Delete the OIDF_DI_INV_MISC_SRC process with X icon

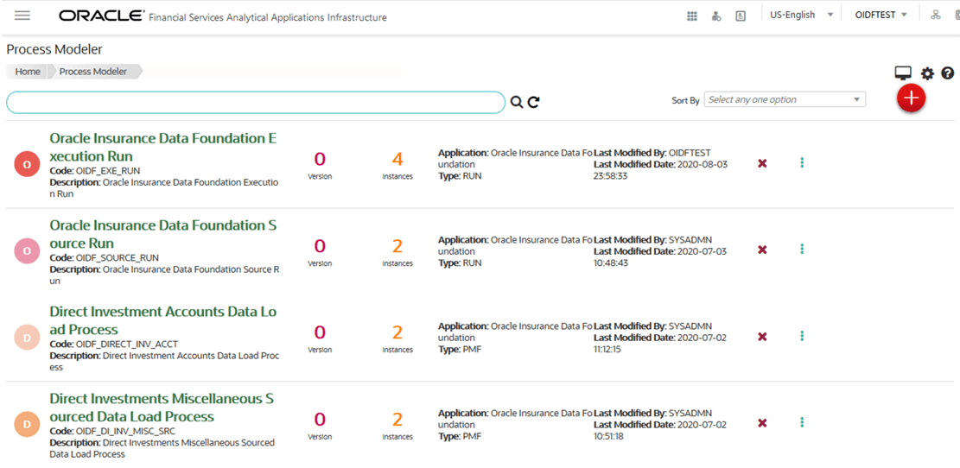click(763, 423)
